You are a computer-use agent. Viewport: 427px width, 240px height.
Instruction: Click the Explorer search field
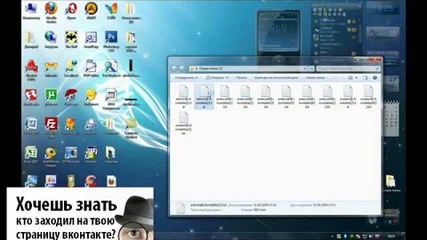pos(348,69)
